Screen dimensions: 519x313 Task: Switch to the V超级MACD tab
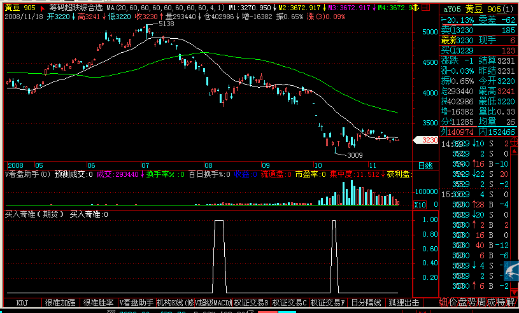[213, 303]
